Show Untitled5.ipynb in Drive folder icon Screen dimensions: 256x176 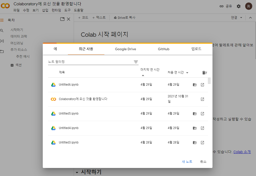click(195, 113)
